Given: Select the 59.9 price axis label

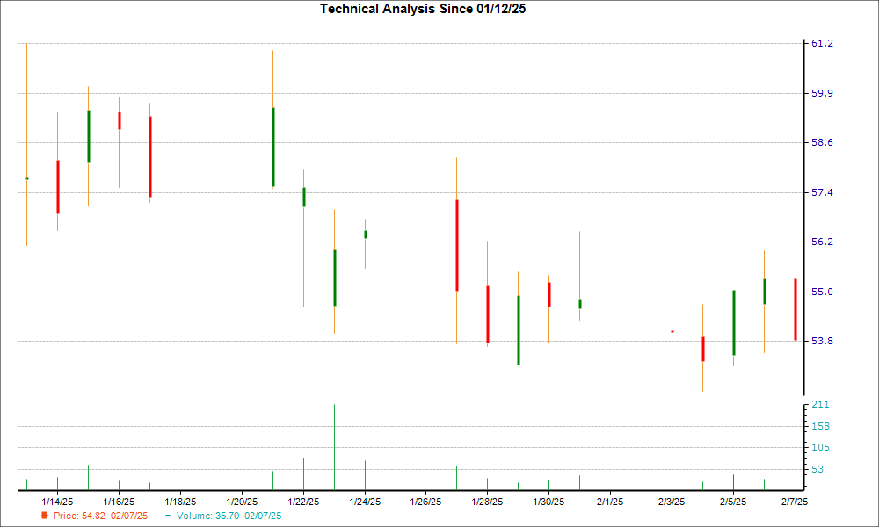Looking at the screenshot, I should click(x=822, y=93).
